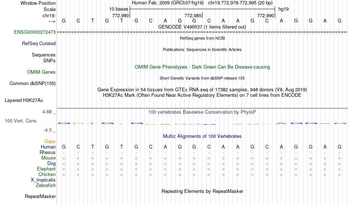348x205 pixels.
Task: Select the OMIM Genes track label
Action: pos(41,72)
